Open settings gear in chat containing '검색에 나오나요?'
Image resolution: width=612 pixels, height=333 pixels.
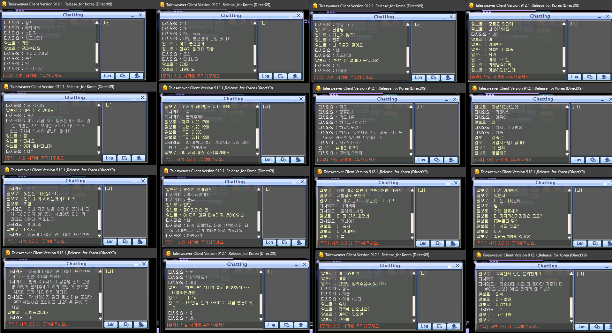[439, 326]
